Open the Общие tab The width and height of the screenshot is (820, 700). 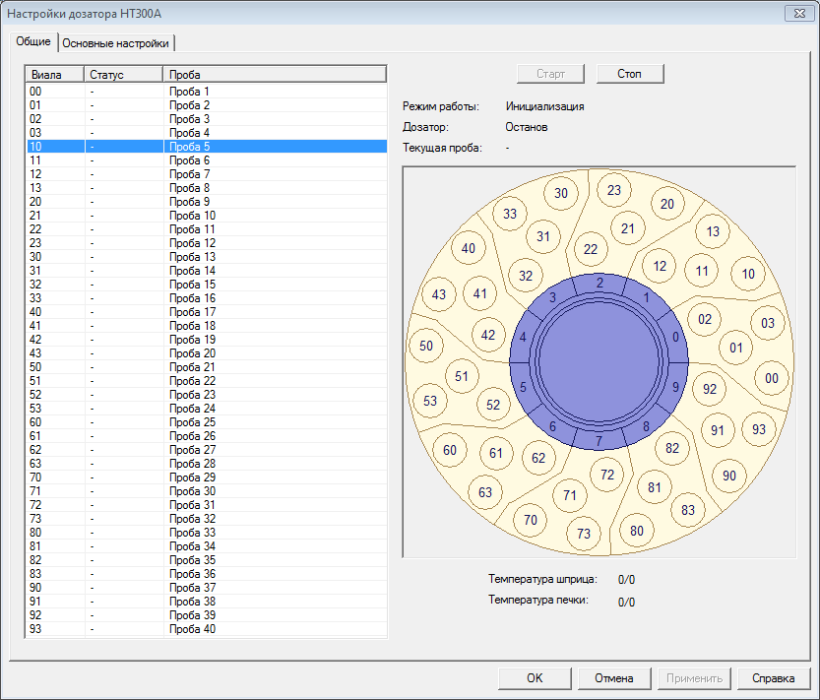[33, 42]
